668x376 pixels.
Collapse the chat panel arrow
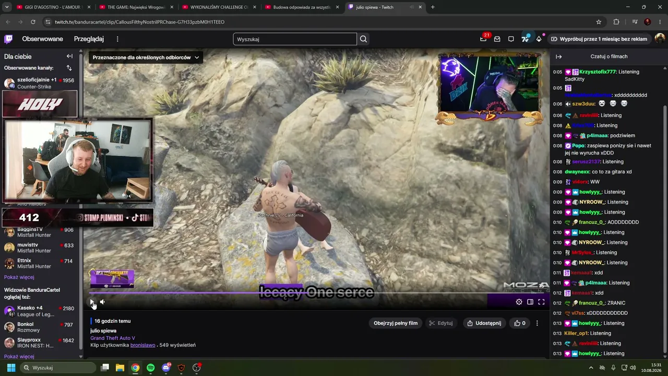click(558, 56)
